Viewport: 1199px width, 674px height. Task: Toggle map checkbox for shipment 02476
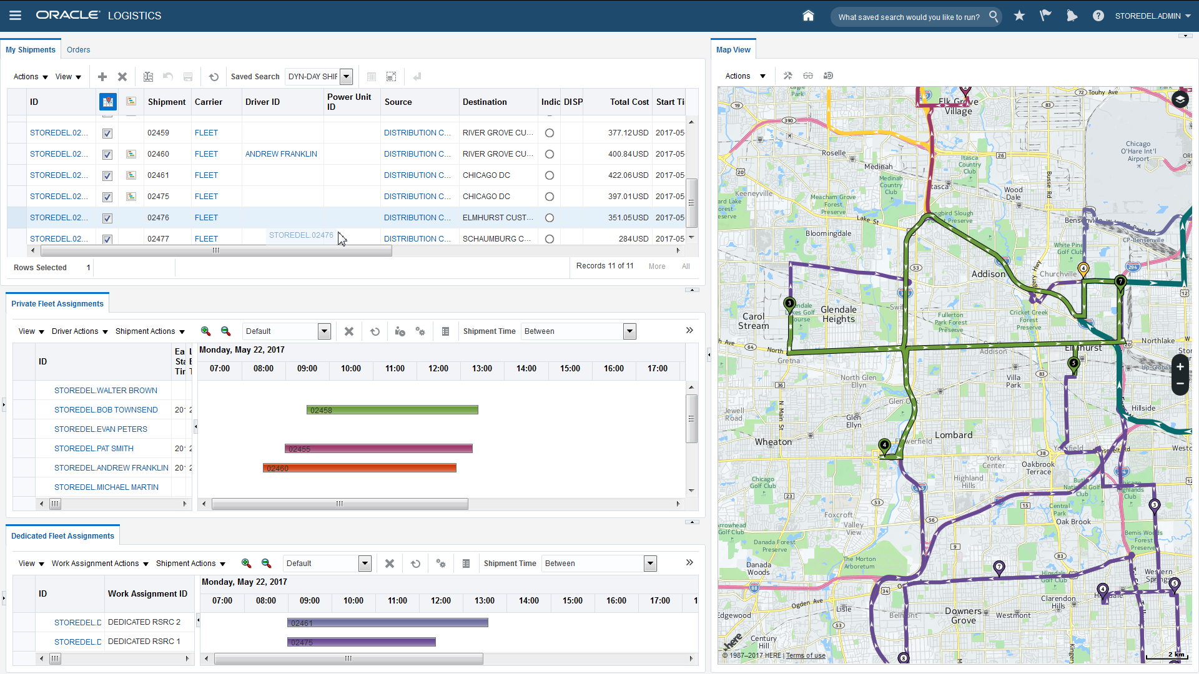[x=107, y=218]
